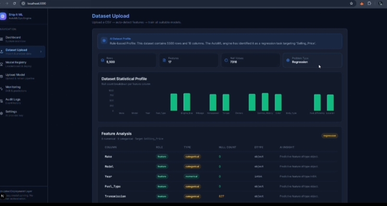This screenshot has width=387, height=206.
Task: Bookmark this page with the star icon
Action: [351, 3]
